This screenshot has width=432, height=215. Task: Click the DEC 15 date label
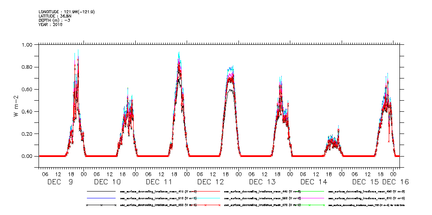pyautogui.click(x=365, y=182)
